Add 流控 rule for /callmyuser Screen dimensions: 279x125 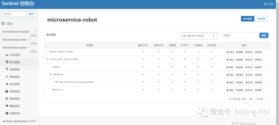pyautogui.click(x=230, y=75)
